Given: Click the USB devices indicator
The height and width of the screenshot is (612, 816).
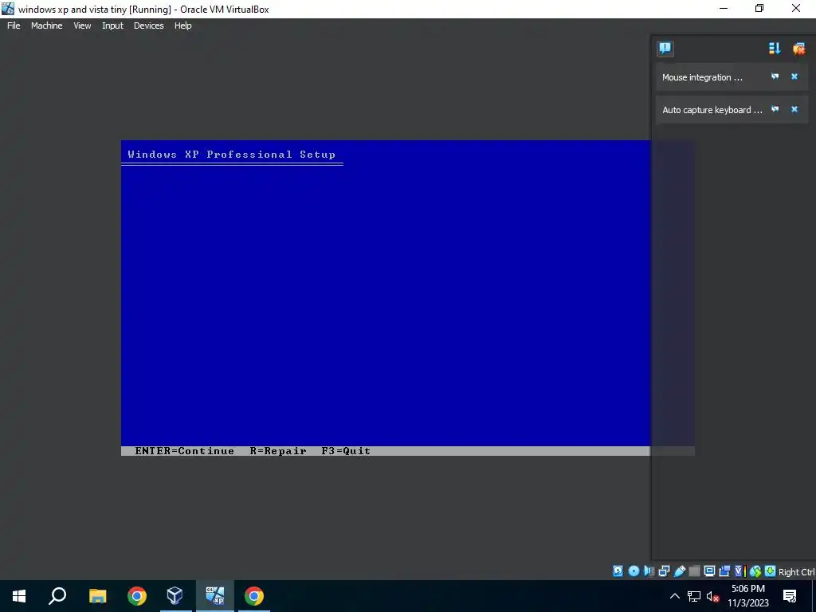Looking at the screenshot, I should pos(679,571).
